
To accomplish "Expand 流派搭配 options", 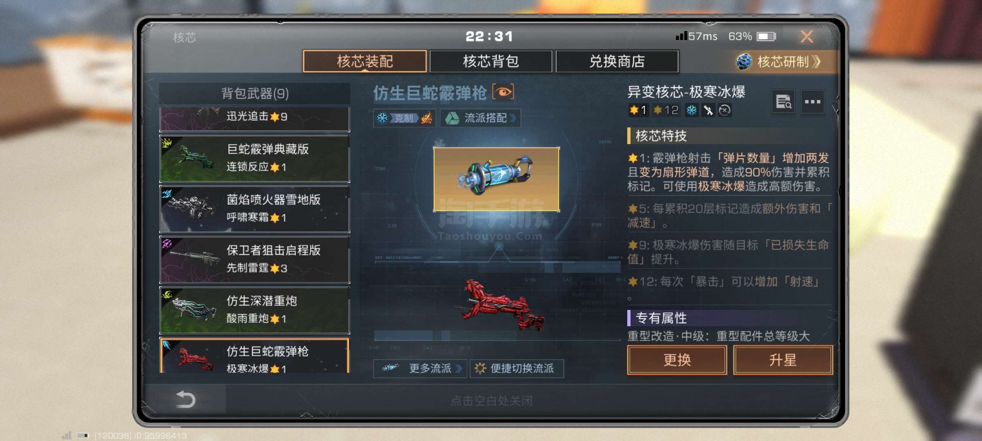I will [480, 118].
